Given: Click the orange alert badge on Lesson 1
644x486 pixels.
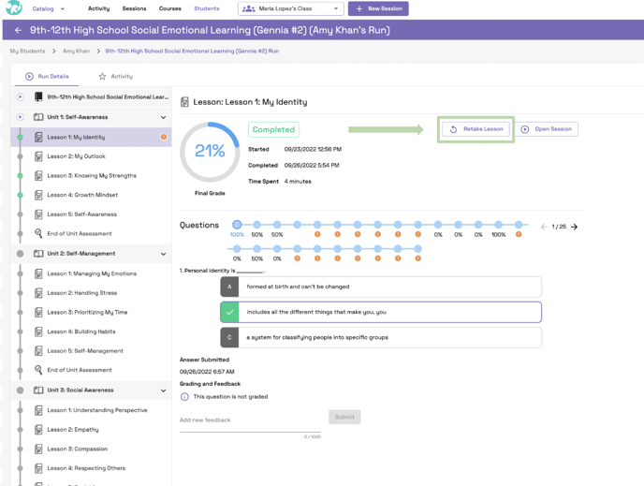Looking at the screenshot, I should coord(164,138).
